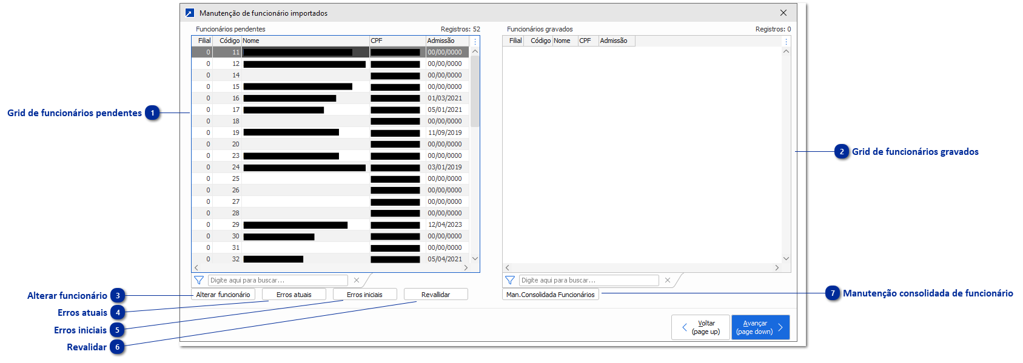
Task: Click down arrow of gravados grid vertical scrollbar
Action: tap(786, 258)
